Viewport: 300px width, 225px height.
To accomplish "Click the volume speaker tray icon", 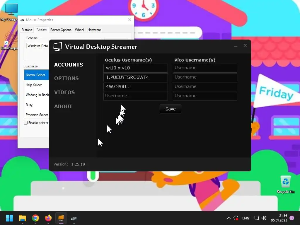I will point(264,218).
